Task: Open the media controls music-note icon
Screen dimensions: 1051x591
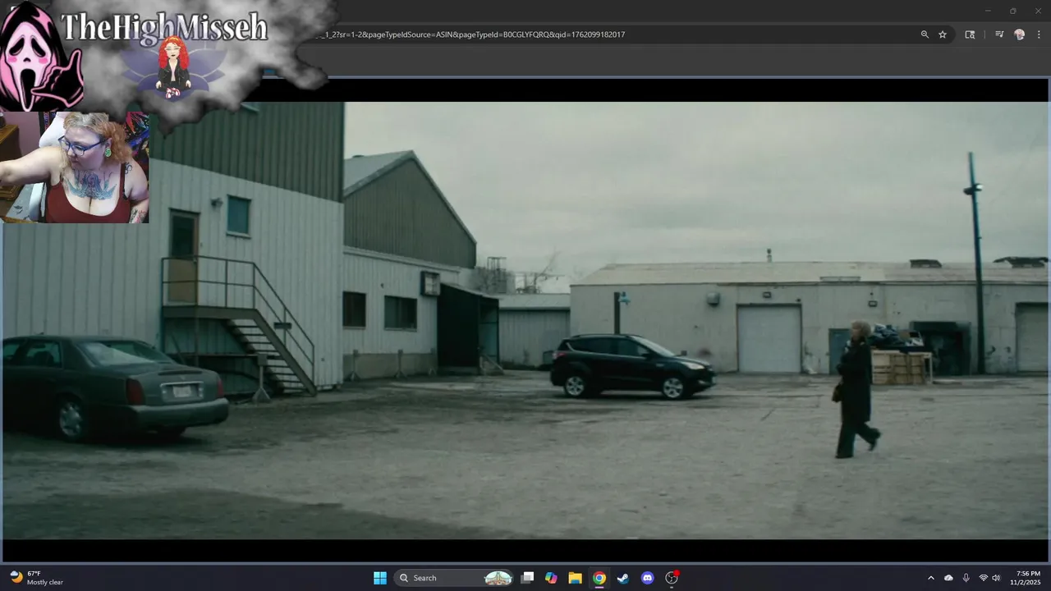Action: (x=999, y=34)
